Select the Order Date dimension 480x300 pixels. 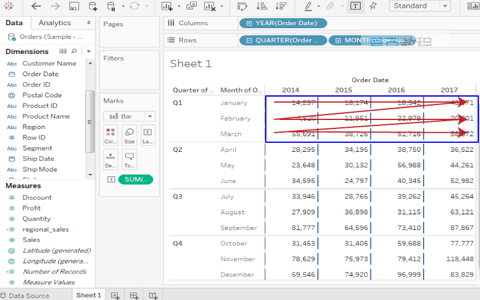(40, 74)
